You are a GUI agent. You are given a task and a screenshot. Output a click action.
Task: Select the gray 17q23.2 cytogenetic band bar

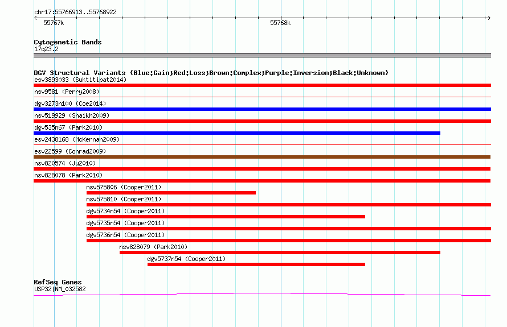[262, 55]
